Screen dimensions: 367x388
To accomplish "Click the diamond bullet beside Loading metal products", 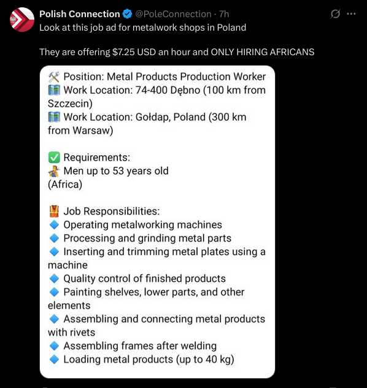I will [54, 359].
